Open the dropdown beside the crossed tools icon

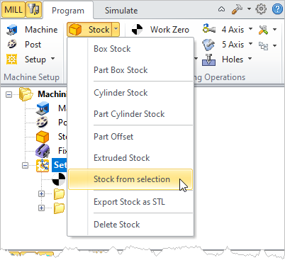[274, 30]
